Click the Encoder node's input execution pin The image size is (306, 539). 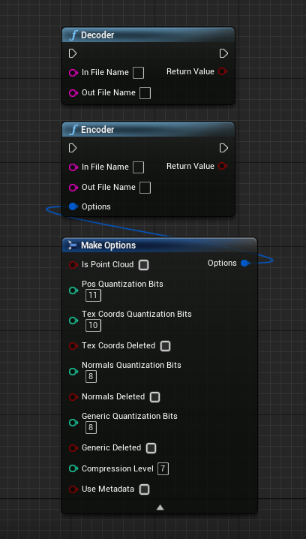(73, 148)
